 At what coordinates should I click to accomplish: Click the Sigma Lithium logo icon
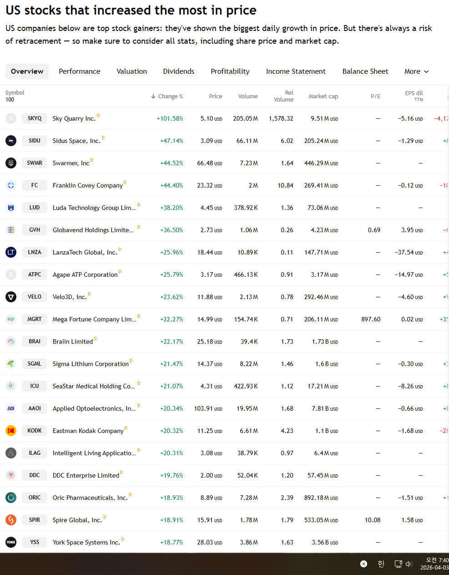pyautogui.click(x=11, y=364)
